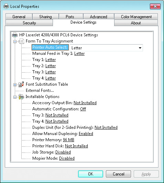Click the Installable Options printer icon
This screenshot has height=183, width=164.
pyautogui.click(x=21, y=97)
